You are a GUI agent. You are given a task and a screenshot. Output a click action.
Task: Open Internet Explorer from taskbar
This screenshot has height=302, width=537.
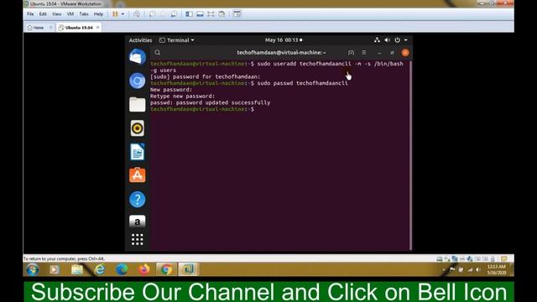[100, 270]
